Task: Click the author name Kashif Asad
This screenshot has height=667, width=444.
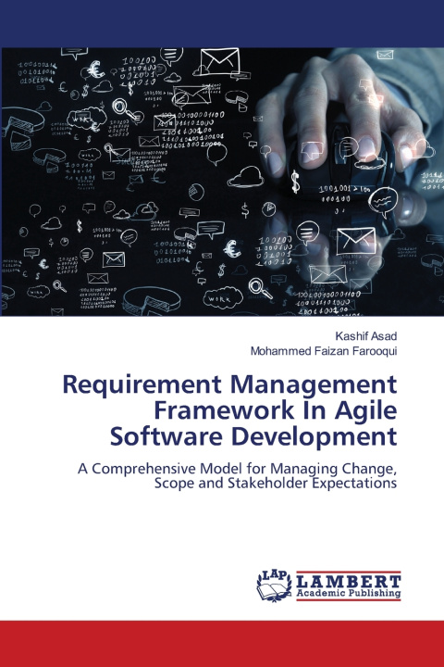Action: [x=365, y=336]
